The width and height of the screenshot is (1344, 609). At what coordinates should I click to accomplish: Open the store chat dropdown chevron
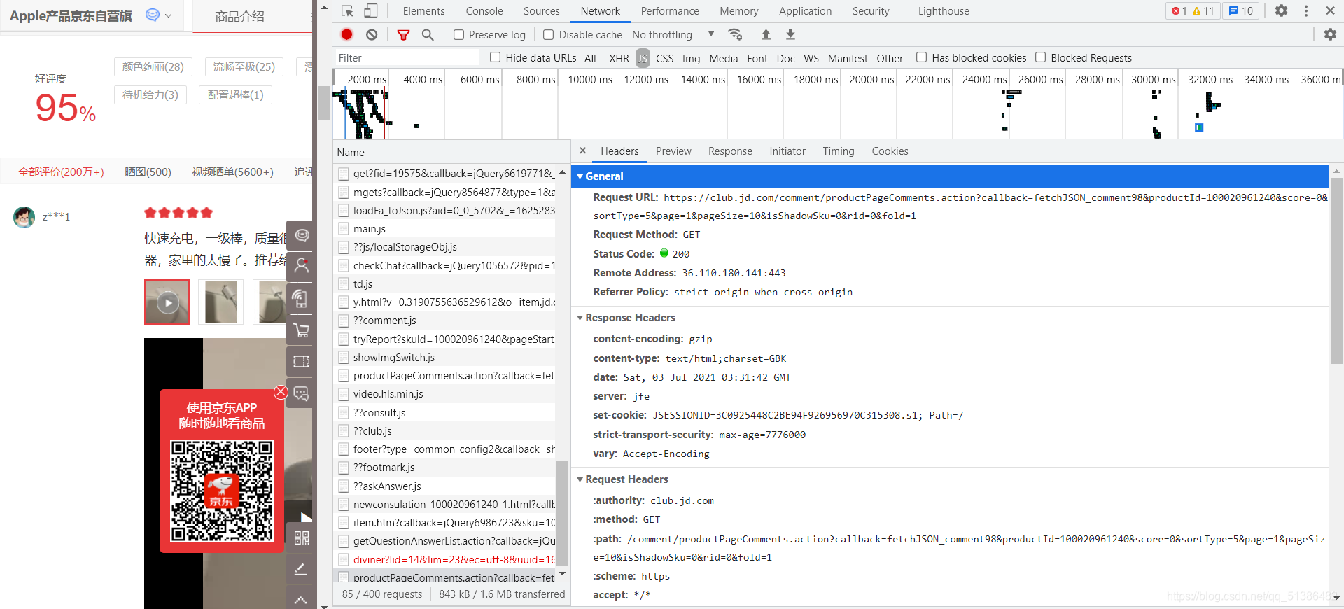click(x=168, y=15)
